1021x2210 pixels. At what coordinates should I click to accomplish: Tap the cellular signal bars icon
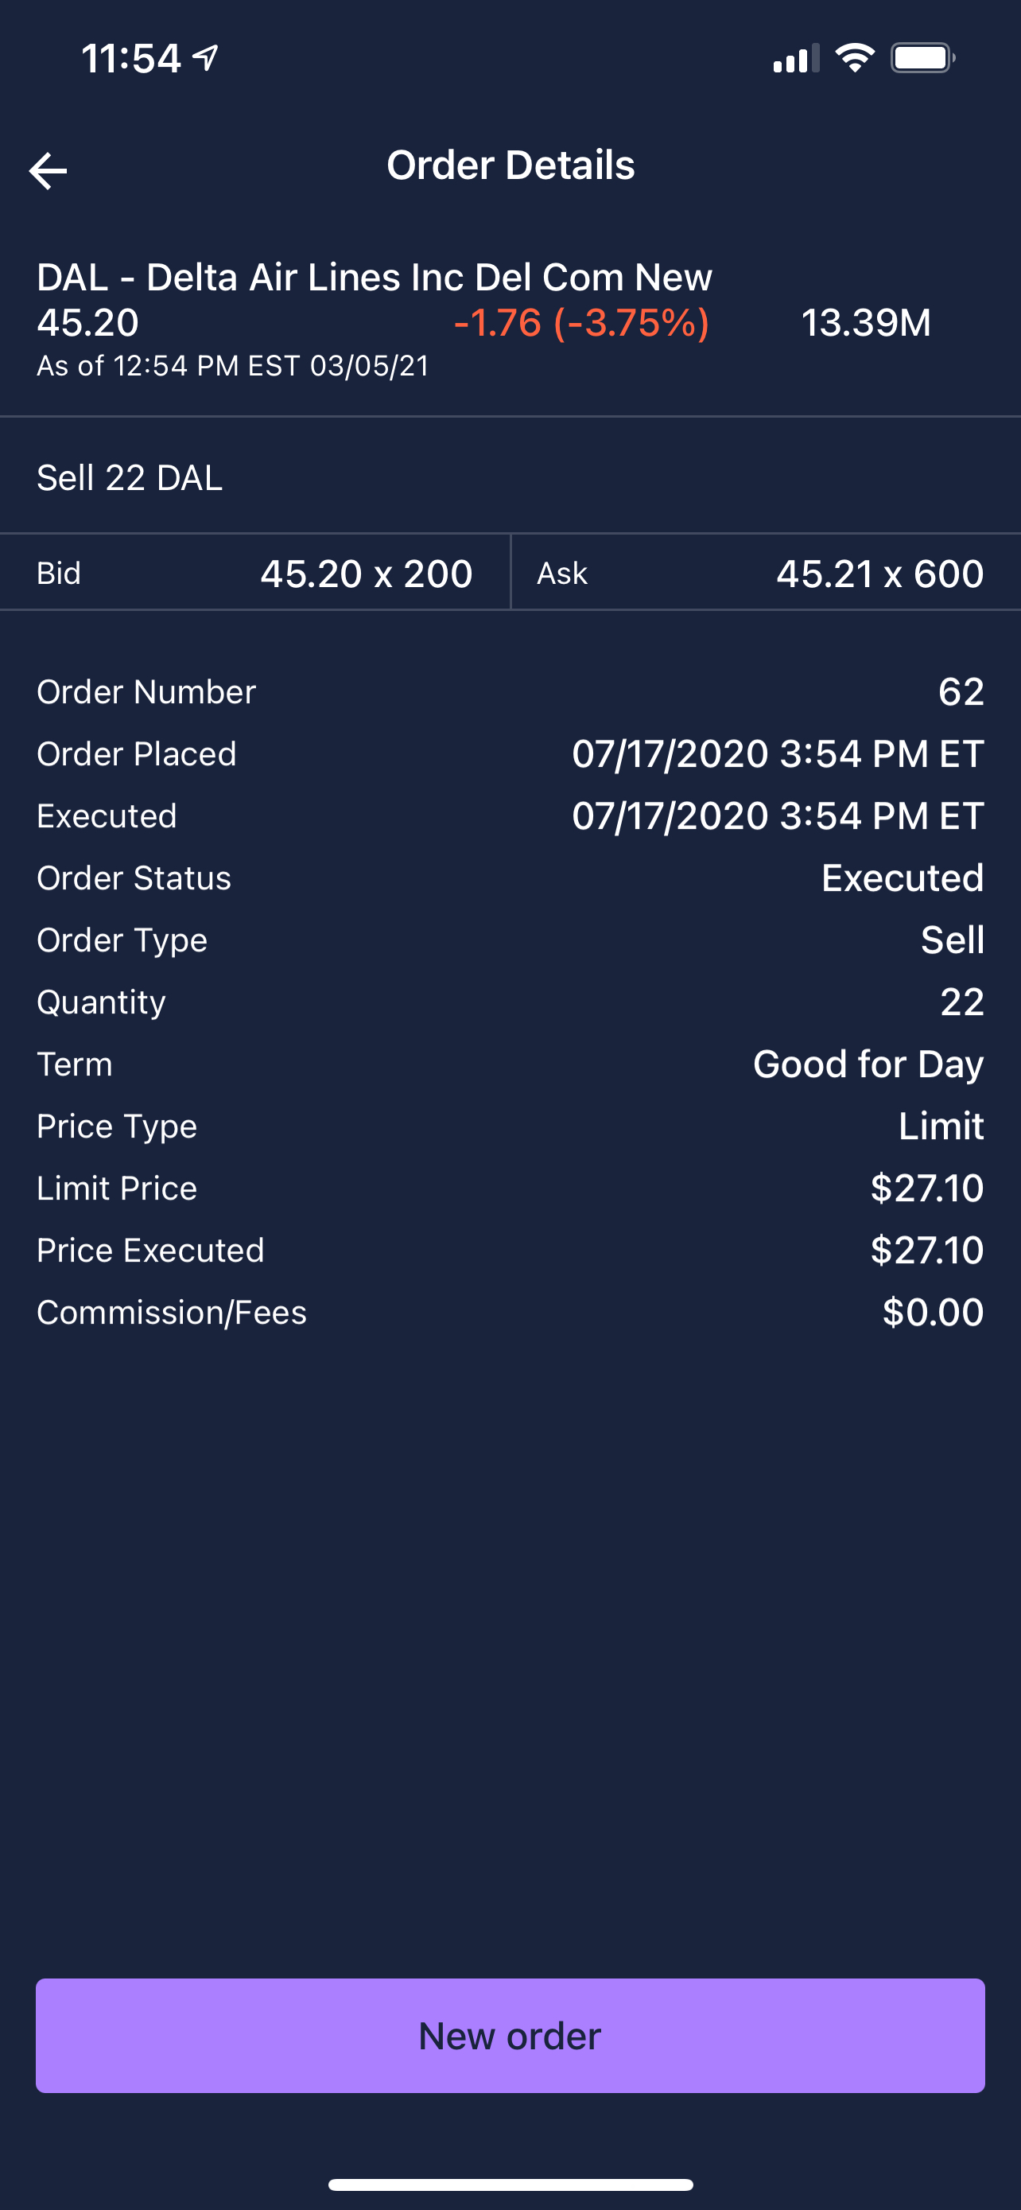click(x=794, y=58)
